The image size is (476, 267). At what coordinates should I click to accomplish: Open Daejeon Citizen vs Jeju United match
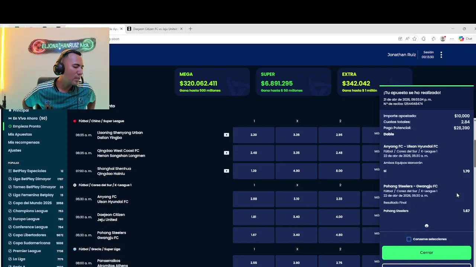[111, 217]
